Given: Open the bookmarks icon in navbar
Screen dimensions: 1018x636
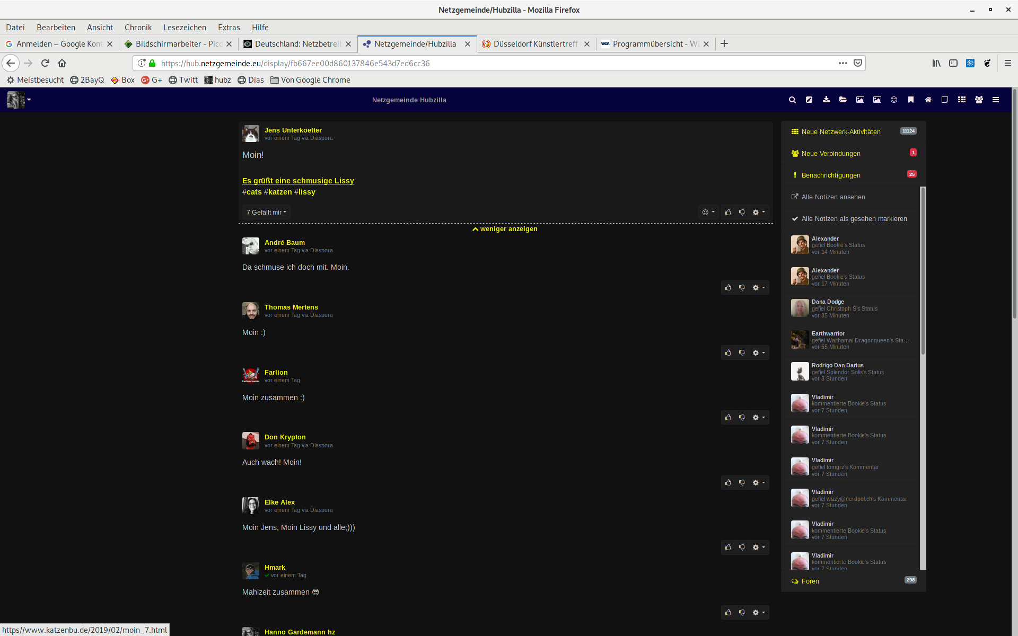Looking at the screenshot, I should coord(911,100).
